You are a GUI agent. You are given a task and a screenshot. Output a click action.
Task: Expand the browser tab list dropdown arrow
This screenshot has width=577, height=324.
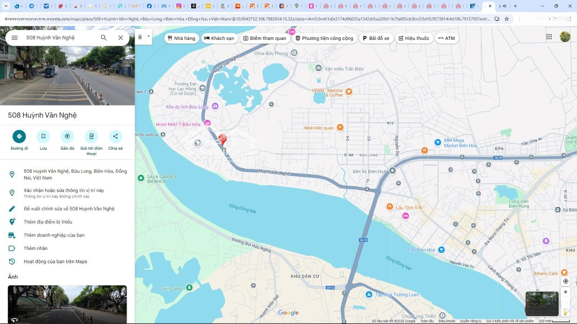pyautogui.click(x=5, y=6)
